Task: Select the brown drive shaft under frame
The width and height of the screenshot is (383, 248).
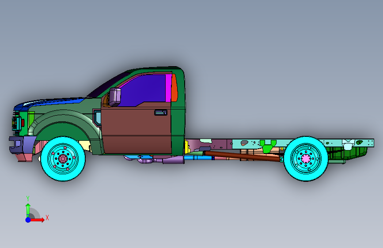Action: (242, 156)
